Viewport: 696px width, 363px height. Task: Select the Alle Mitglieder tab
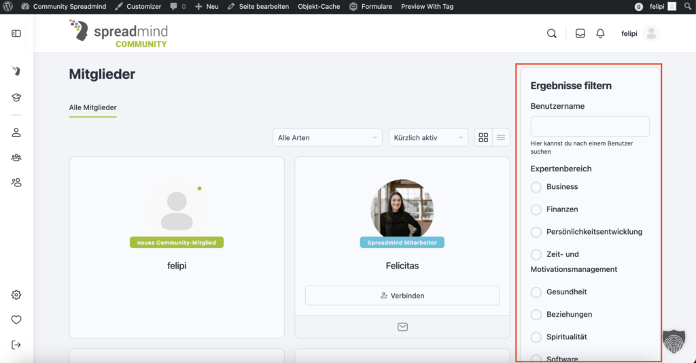click(92, 107)
